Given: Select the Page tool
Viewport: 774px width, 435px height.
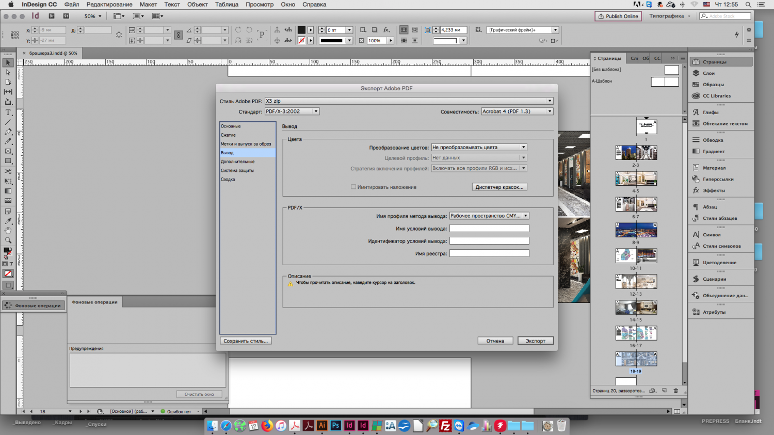Looking at the screenshot, I should click(8, 82).
